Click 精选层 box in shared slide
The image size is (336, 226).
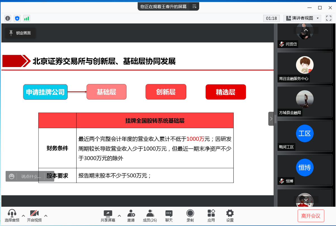pyautogui.click(x=225, y=92)
